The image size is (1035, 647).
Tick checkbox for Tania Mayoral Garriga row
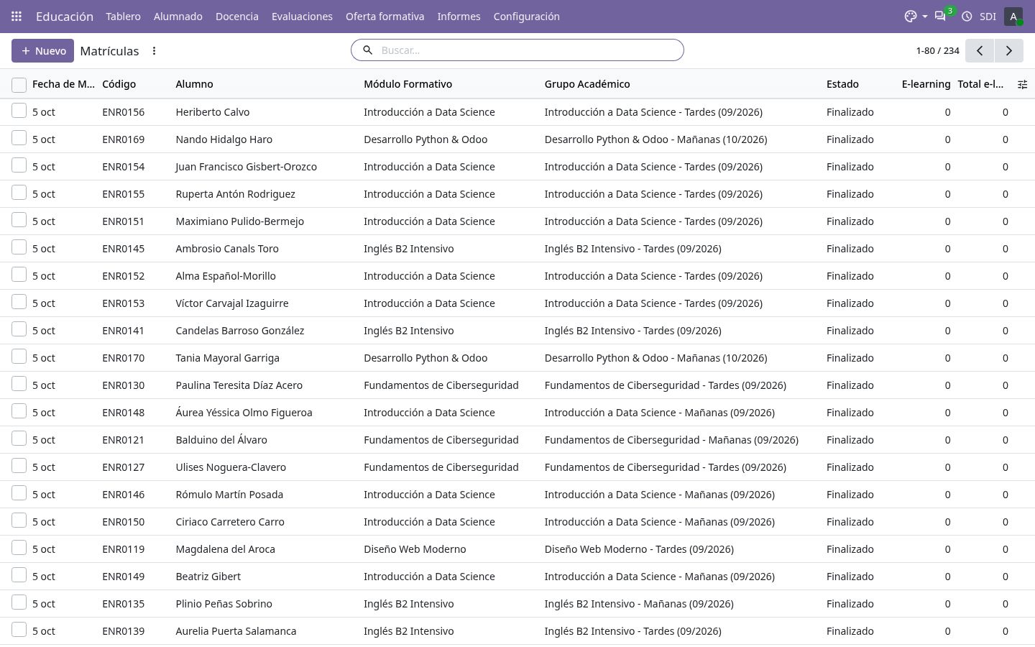tap(19, 357)
